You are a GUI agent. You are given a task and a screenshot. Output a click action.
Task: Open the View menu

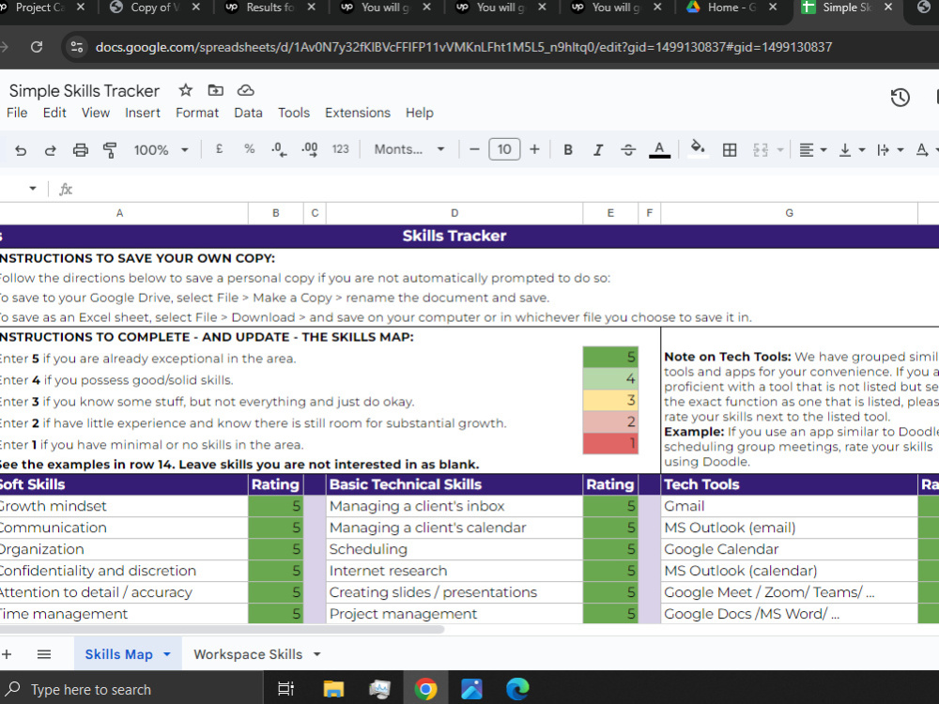click(96, 113)
